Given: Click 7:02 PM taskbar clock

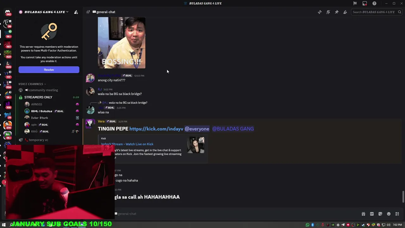Looking at the screenshot, I should point(397,225).
